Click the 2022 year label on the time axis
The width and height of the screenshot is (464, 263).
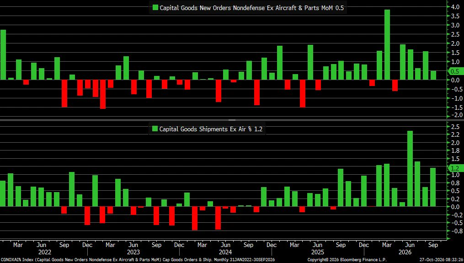(45, 252)
